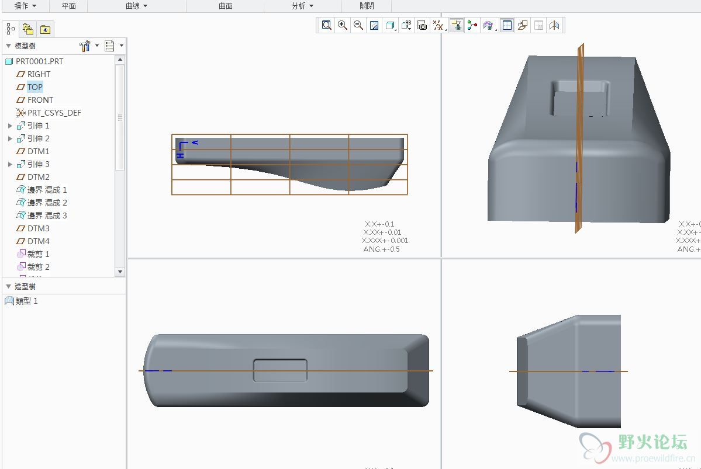
Task: Switch to the Model Tree navigator tab
Action: pyautogui.click(x=11, y=29)
